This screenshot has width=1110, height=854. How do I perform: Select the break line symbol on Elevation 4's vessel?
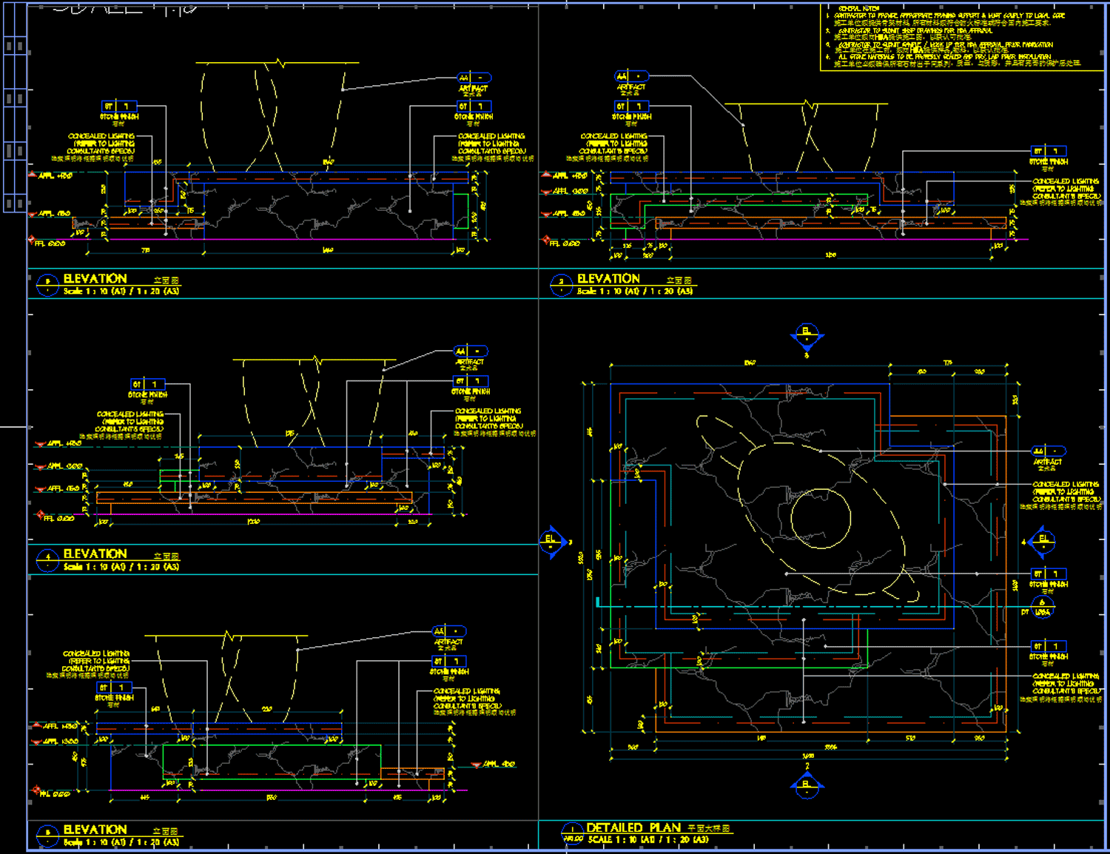click(x=317, y=360)
